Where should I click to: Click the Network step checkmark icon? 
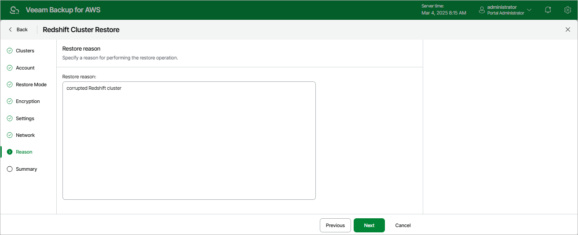[x=10, y=135]
